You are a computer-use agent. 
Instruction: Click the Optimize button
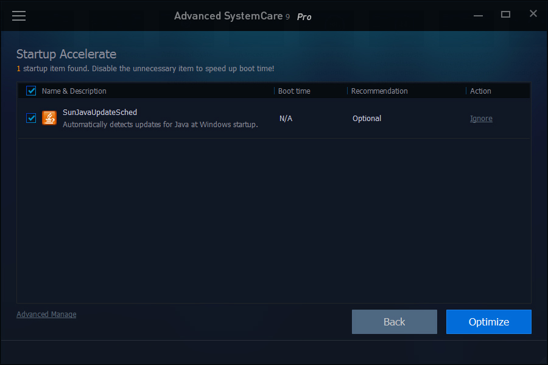[x=488, y=322]
